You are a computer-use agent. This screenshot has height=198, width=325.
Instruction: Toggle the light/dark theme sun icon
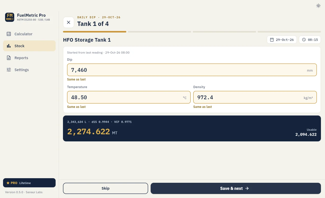coord(318,6)
